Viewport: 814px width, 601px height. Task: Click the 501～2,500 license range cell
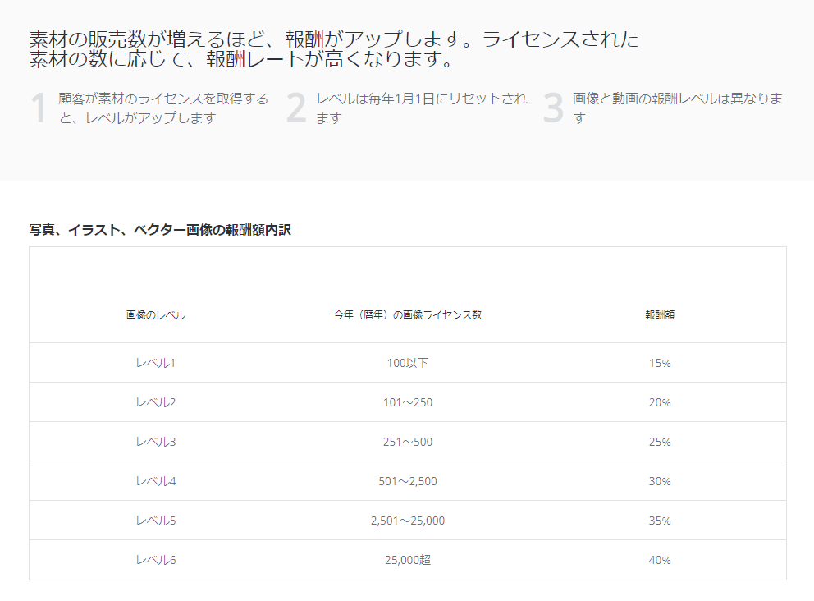(407, 481)
